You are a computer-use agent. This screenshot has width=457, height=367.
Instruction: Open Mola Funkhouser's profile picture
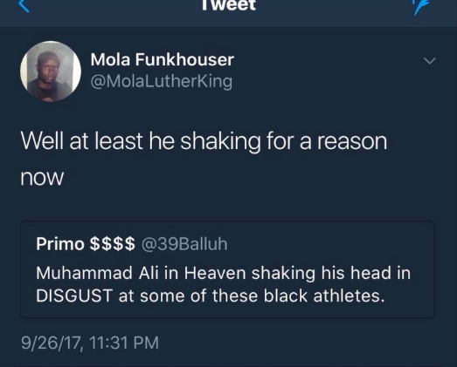51,71
